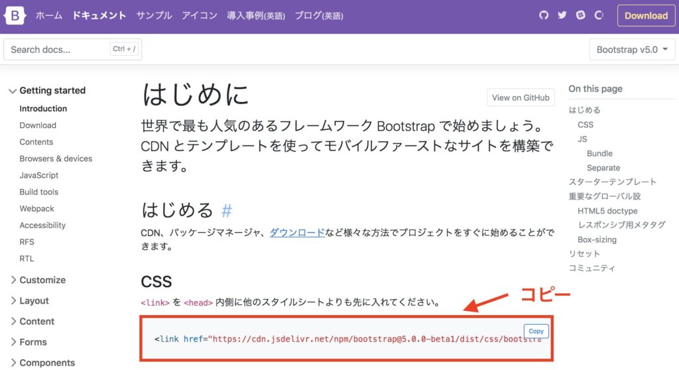Screen dimensions: 679x370
Task: Open ブログ(英語) in the navbar
Action: [x=319, y=16]
